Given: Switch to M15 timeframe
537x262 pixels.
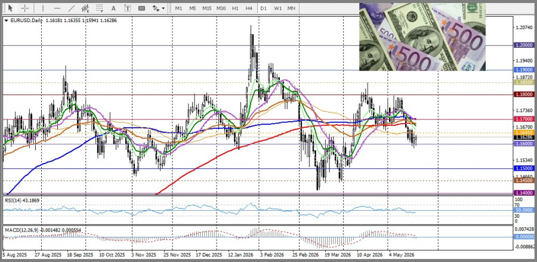Looking at the screenshot, I should click(x=206, y=8).
